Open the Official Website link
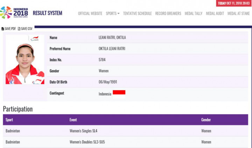This screenshot has width=252, height=148. (x=90, y=14)
